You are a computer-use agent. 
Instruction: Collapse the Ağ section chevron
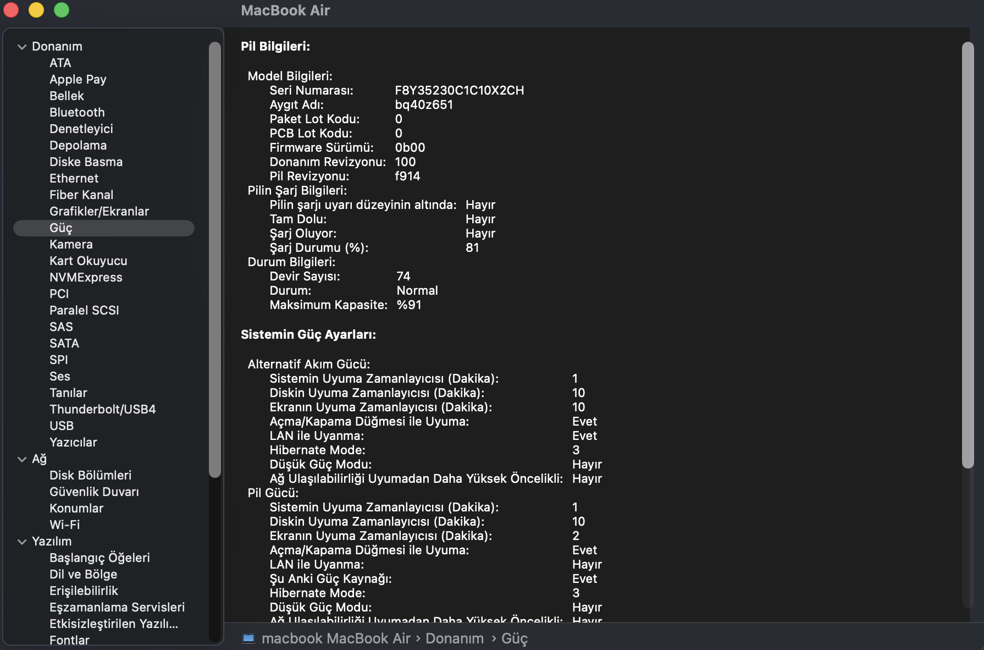pos(22,459)
